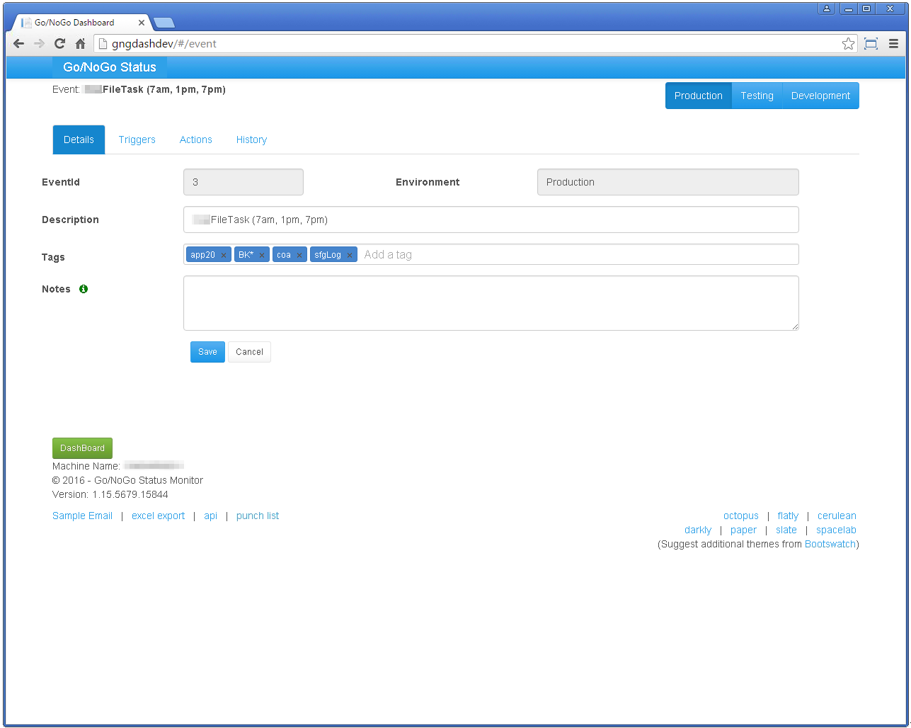The image size is (911, 728).
Task: Apply the darkly theme
Action: pos(697,530)
